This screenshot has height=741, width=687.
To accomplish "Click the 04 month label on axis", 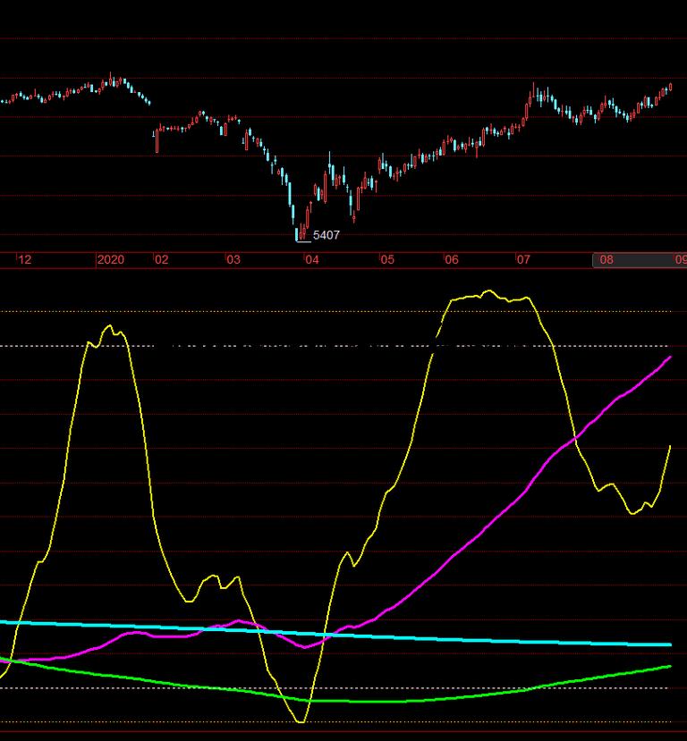I will click(x=311, y=260).
